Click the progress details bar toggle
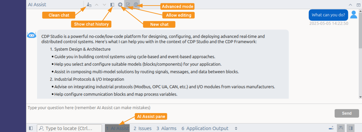This screenshot has height=132, width=362. [x=331, y=128]
